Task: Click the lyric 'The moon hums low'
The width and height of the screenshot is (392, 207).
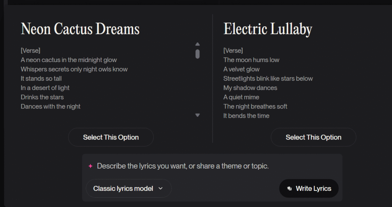Action: coord(252,60)
